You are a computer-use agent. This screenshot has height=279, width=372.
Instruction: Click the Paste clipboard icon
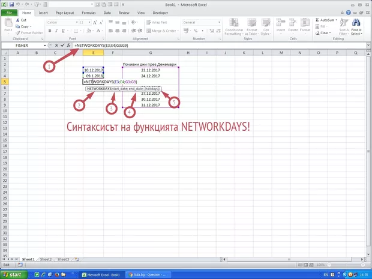click(x=8, y=23)
